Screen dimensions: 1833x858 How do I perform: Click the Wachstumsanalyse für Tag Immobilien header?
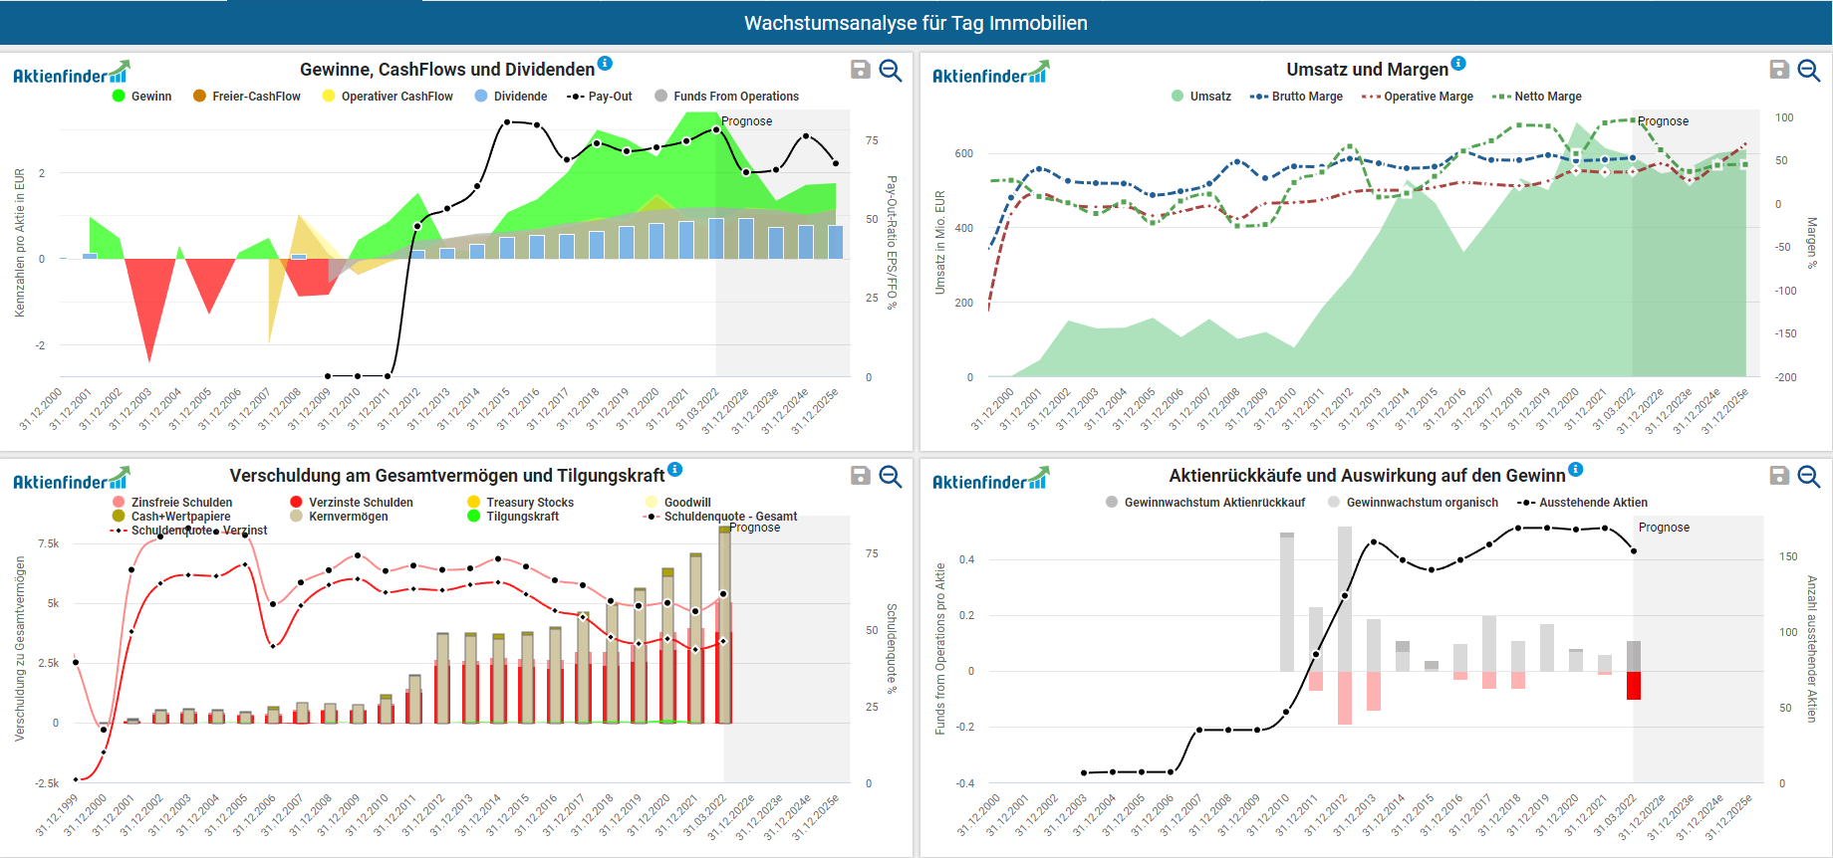[916, 23]
